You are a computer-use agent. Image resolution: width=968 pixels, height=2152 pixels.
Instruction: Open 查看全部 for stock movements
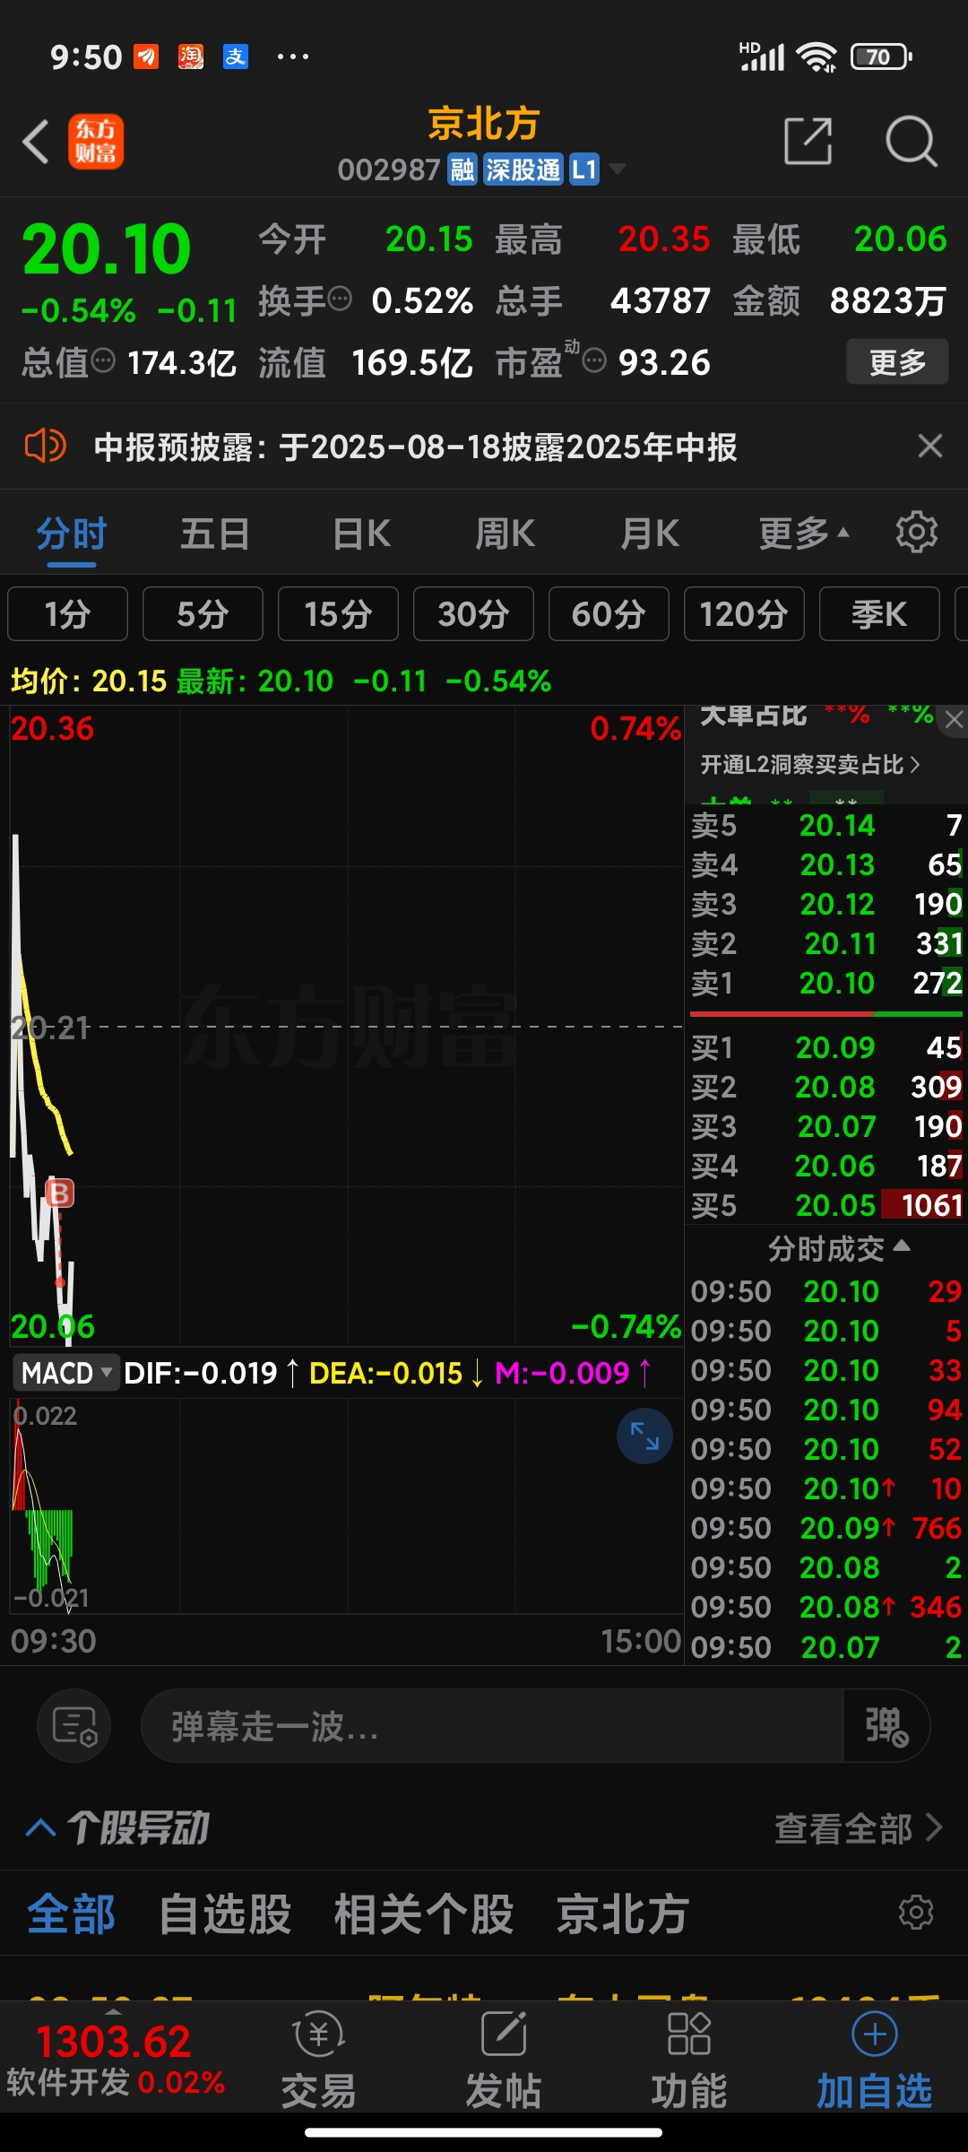[x=858, y=1827]
